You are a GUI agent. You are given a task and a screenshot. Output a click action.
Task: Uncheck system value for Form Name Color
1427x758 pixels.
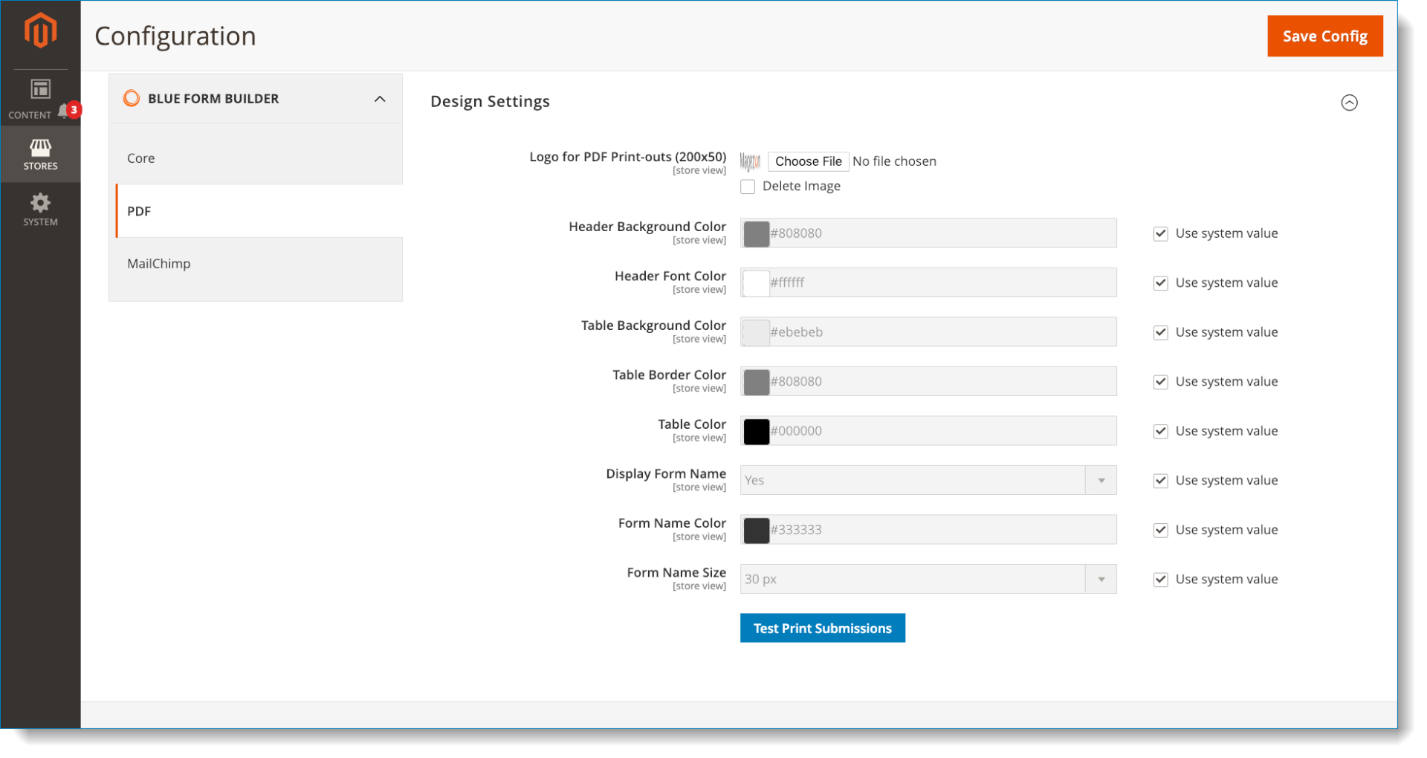coord(1160,530)
